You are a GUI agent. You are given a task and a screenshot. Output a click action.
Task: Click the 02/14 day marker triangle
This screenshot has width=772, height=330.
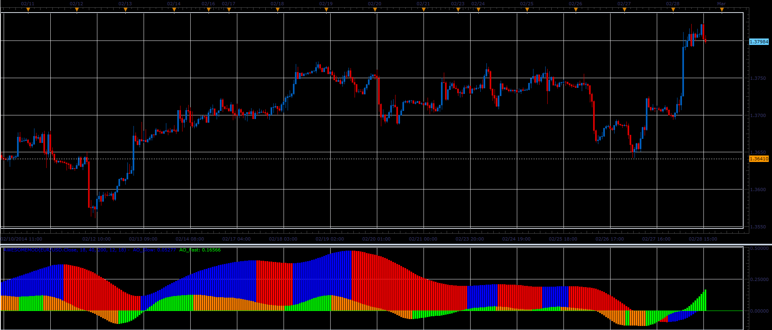(x=174, y=10)
